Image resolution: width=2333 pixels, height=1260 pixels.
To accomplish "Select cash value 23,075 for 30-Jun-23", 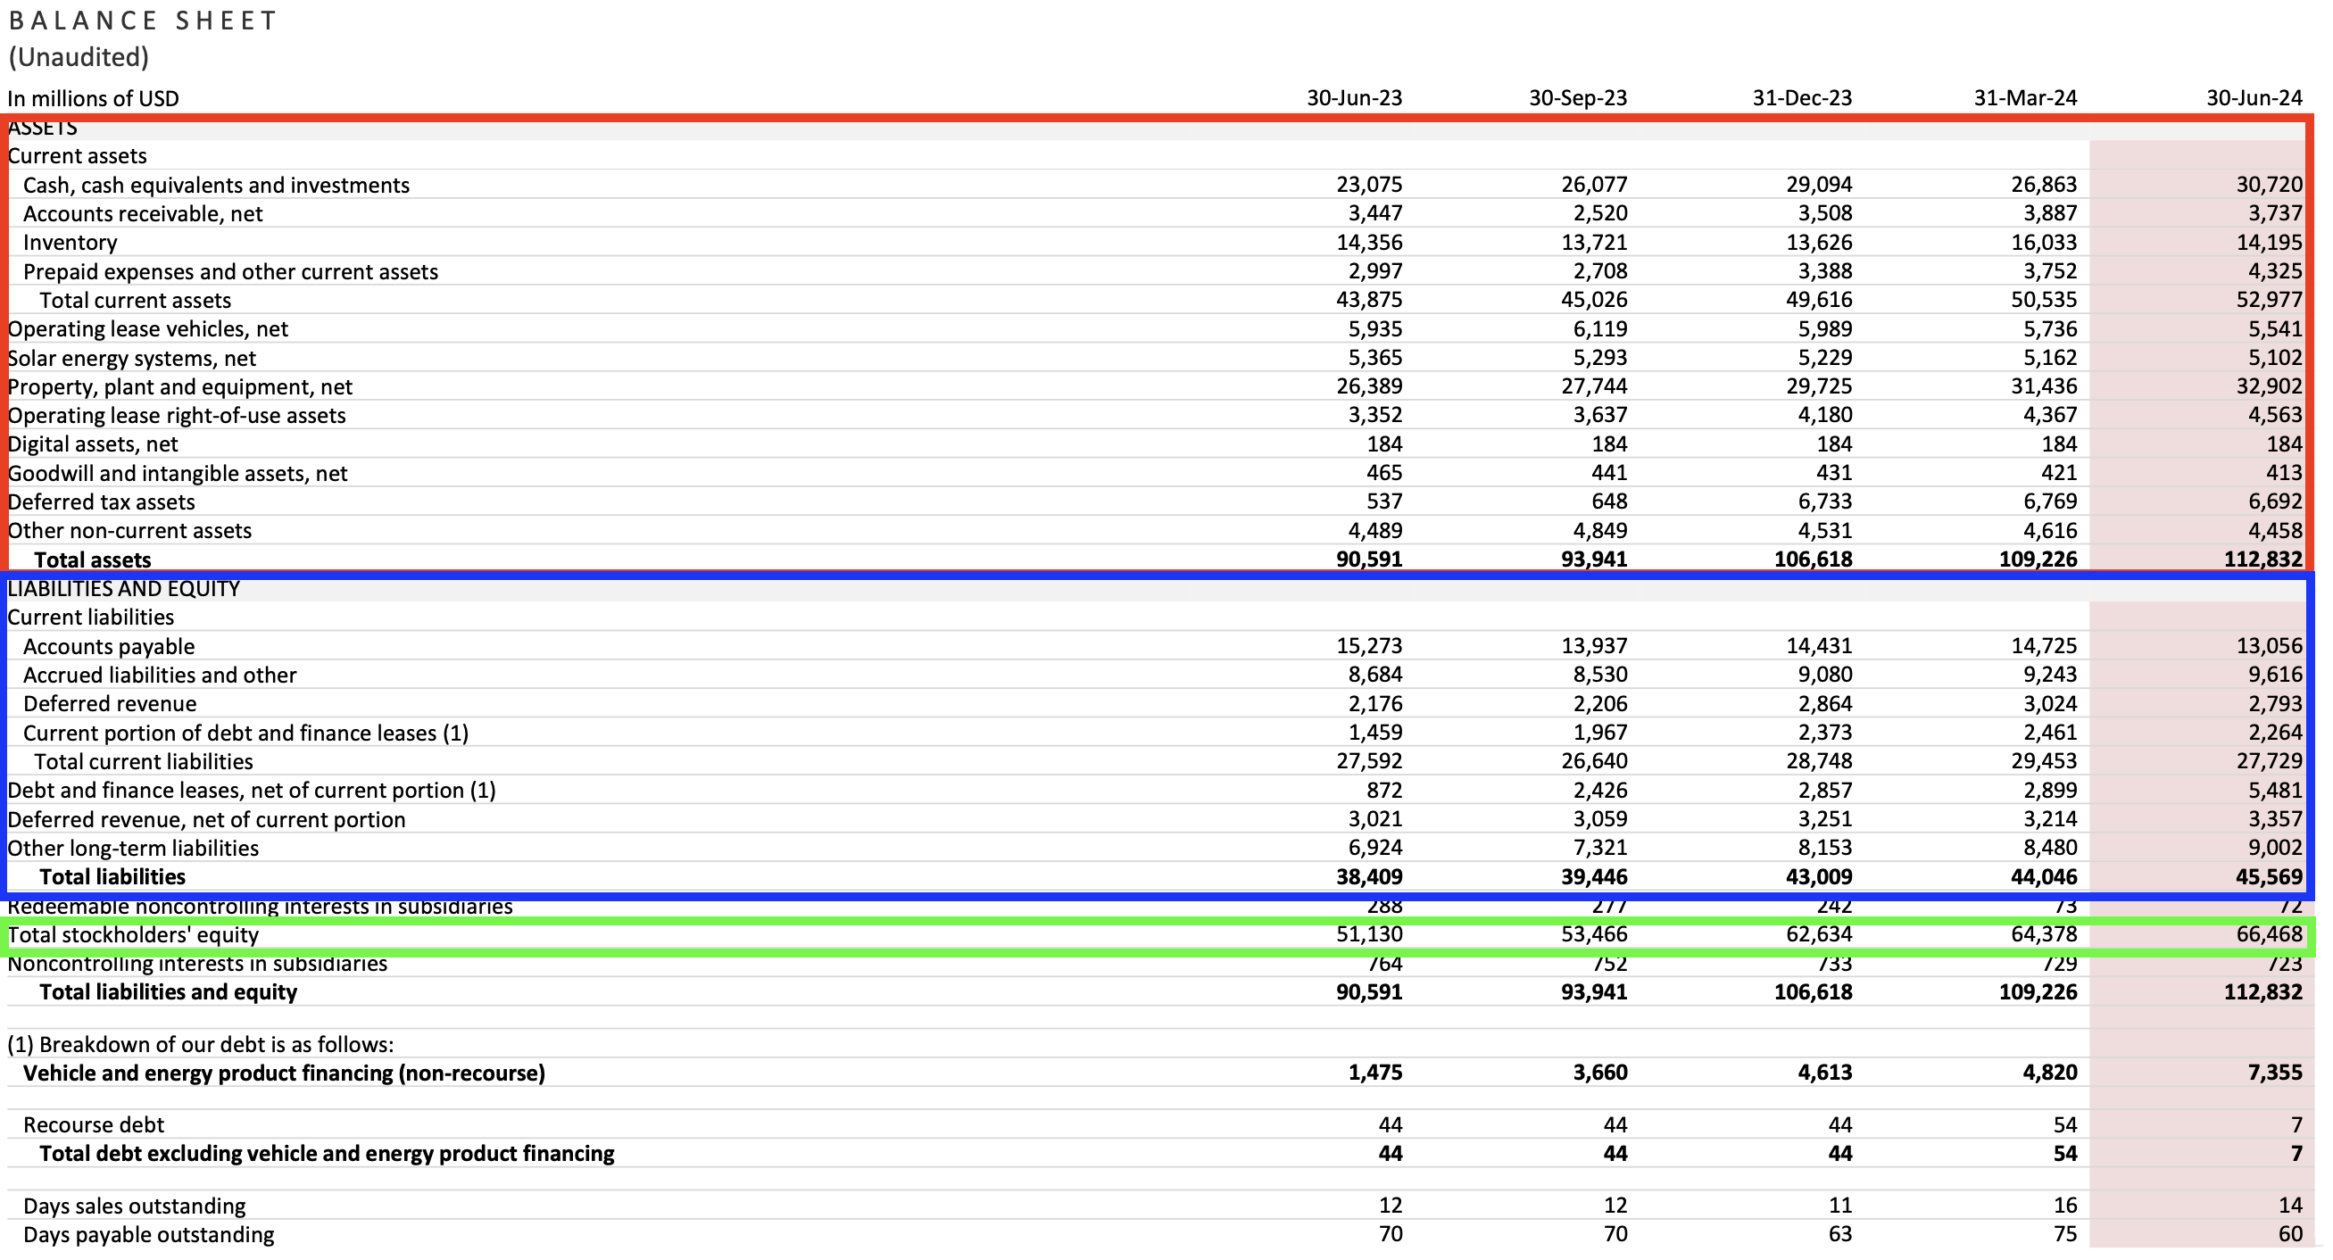I will click(x=1369, y=185).
